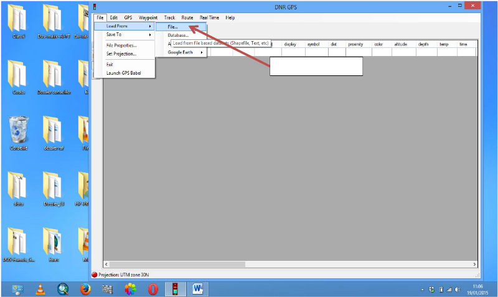Open the Real Time menu
Image resolution: width=498 pixels, height=297 pixels.
coord(209,17)
